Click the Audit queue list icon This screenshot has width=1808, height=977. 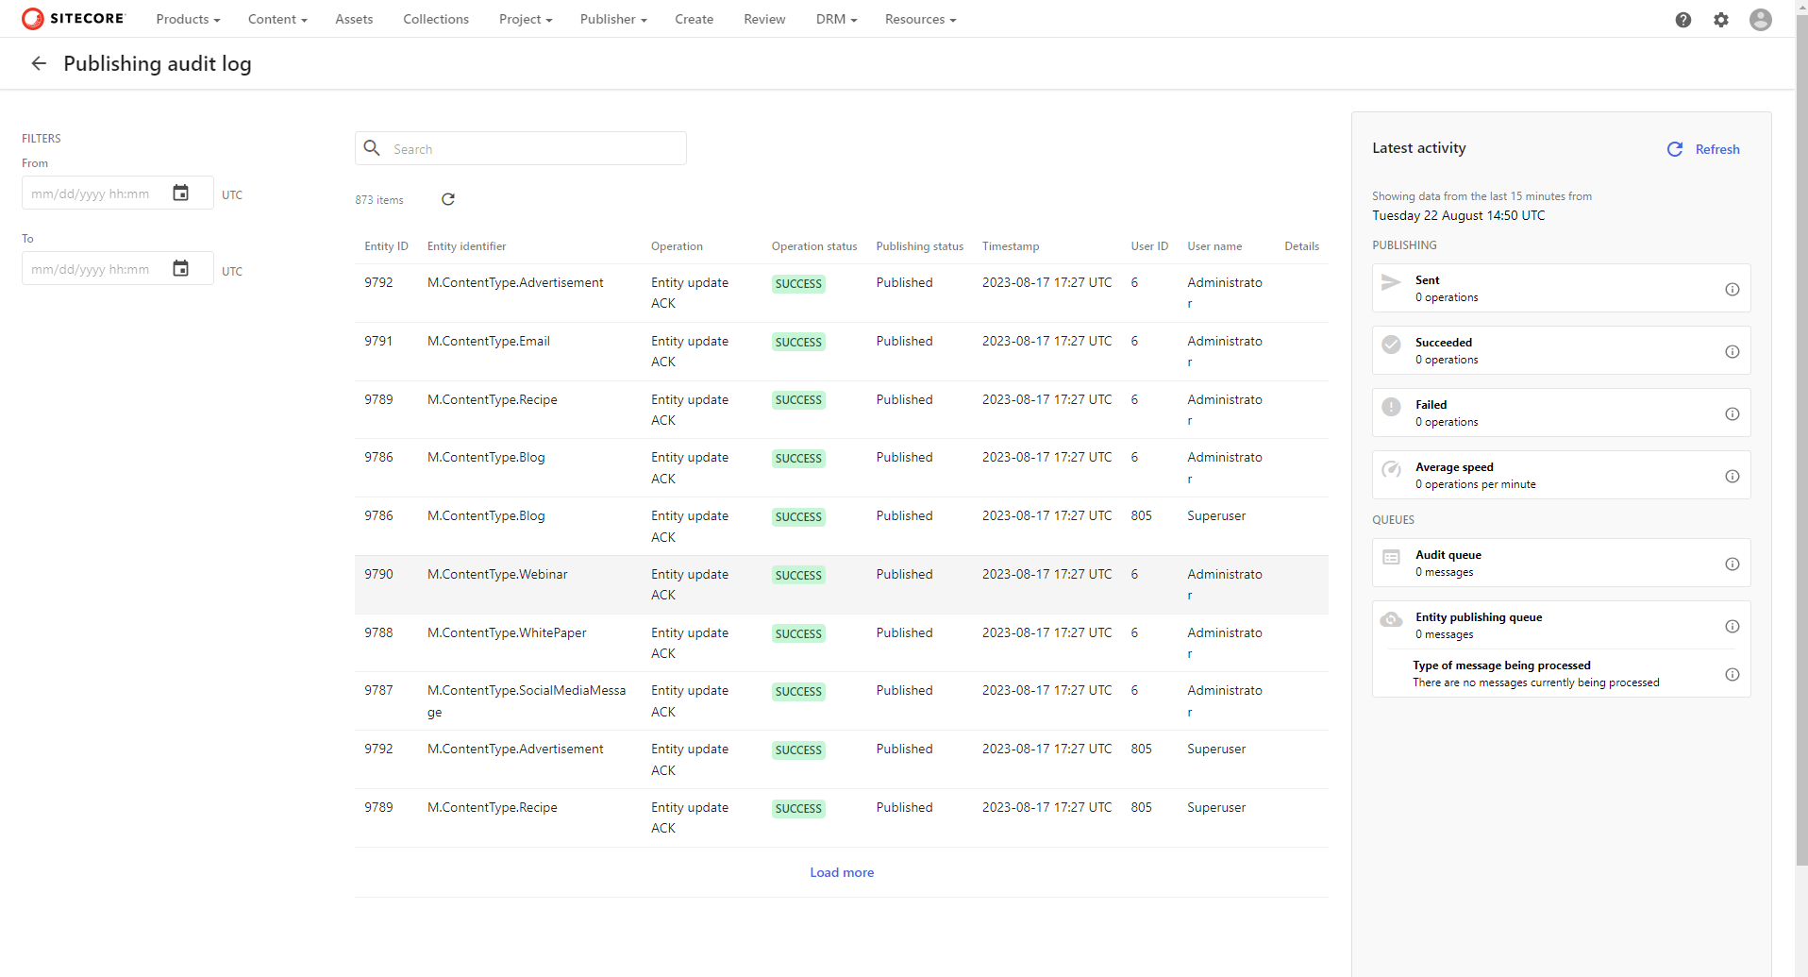point(1391,557)
